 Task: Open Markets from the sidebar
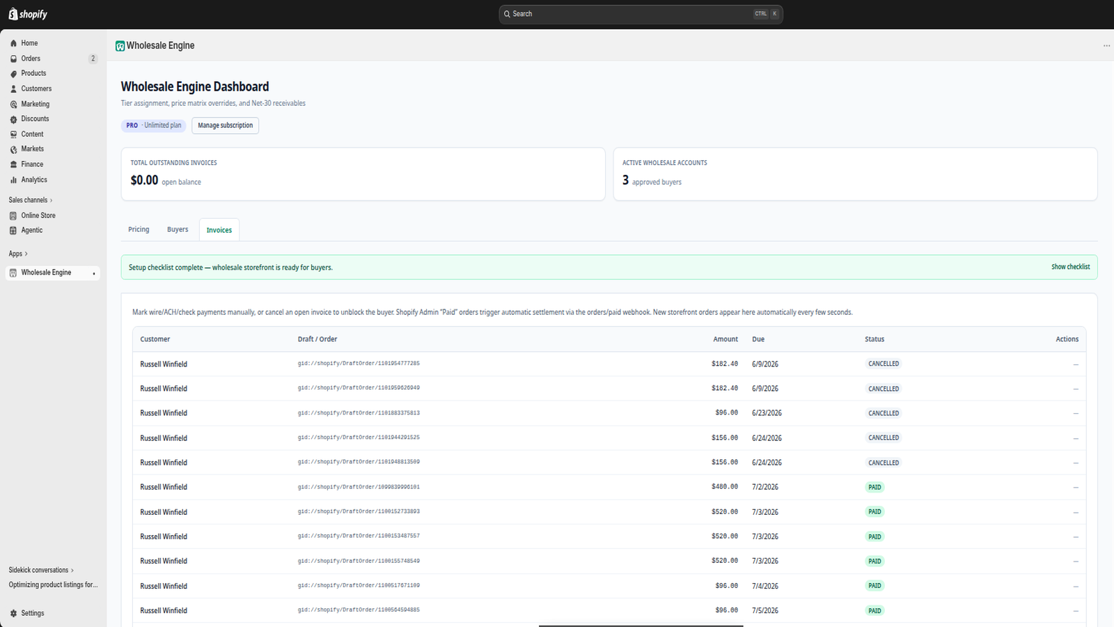[x=32, y=148]
